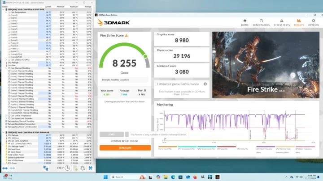Select the E-core 0 temperature row
Image resolution: width=323 pixels, height=181 pixels.
(47, 15)
